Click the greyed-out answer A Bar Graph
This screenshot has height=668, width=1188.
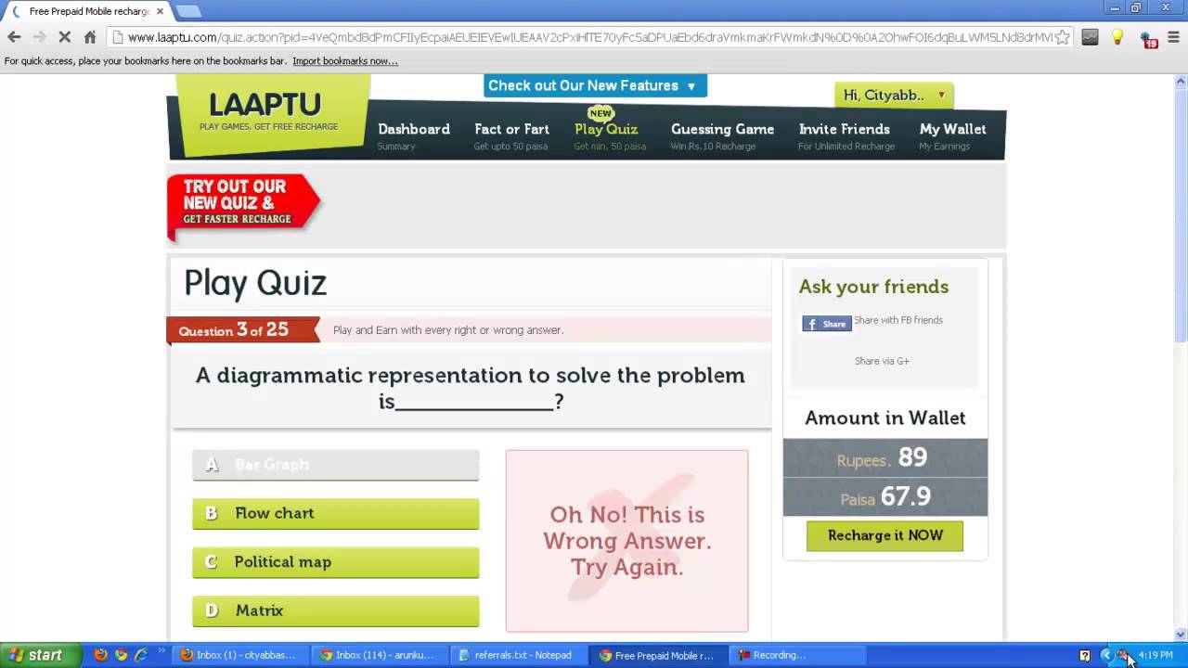pos(336,465)
